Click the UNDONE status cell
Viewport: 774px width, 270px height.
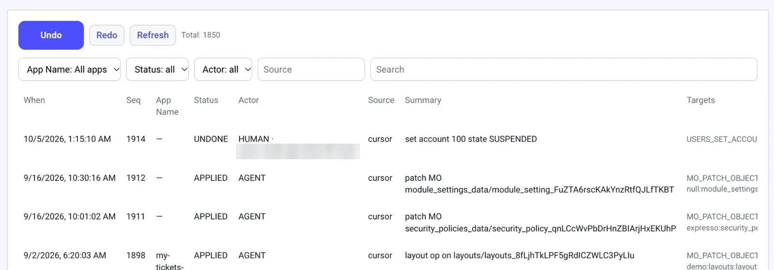[211, 139]
